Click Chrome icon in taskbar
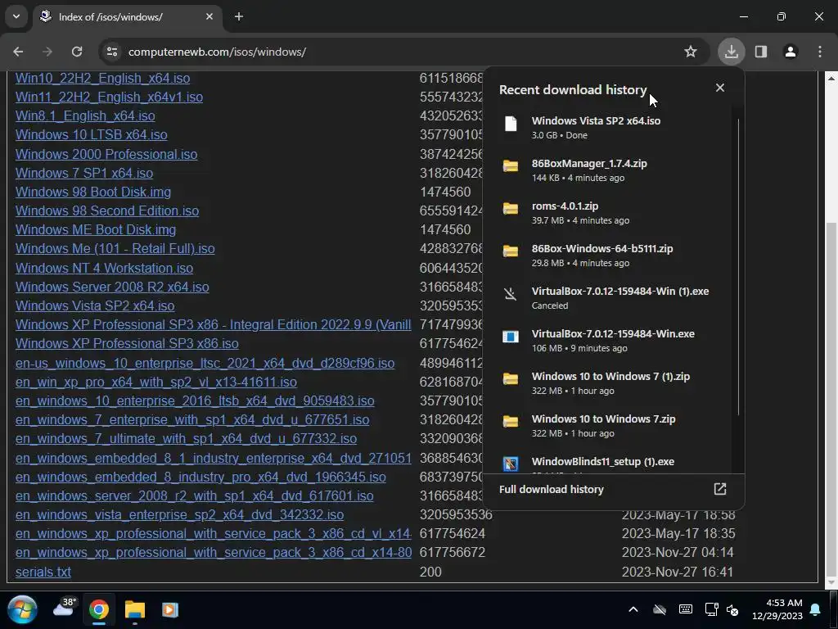The width and height of the screenshot is (838, 629). [99, 609]
